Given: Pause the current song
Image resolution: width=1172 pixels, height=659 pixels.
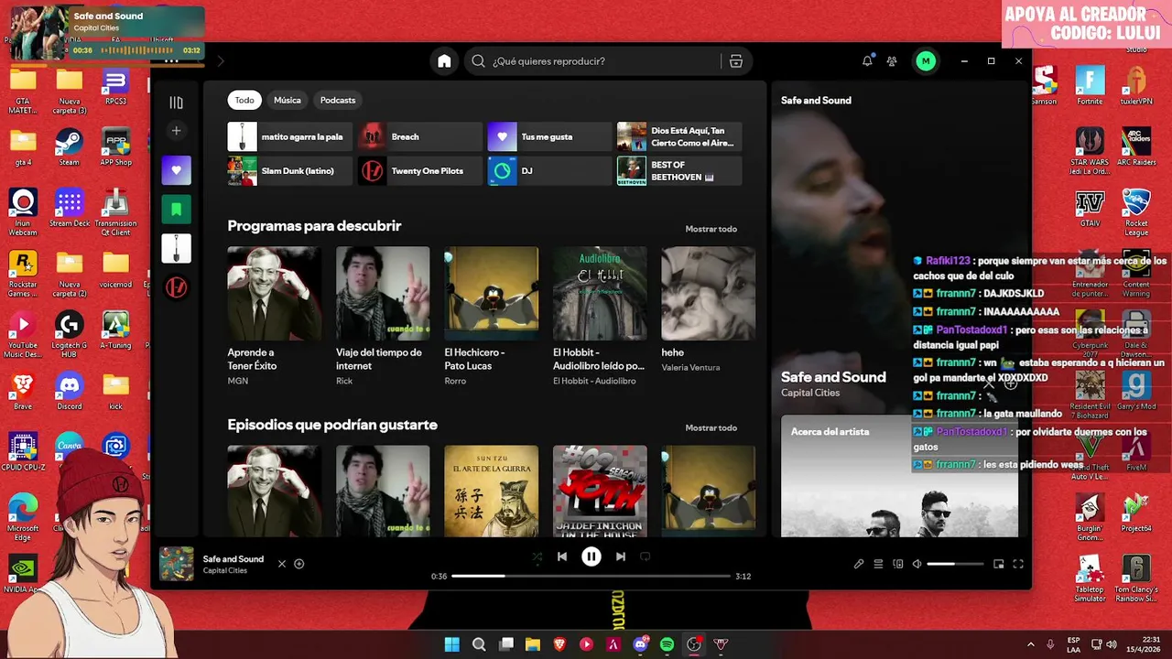Looking at the screenshot, I should pos(591,556).
